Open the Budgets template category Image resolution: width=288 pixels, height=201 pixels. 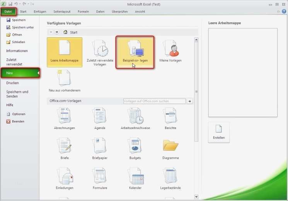(x=135, y=149)
